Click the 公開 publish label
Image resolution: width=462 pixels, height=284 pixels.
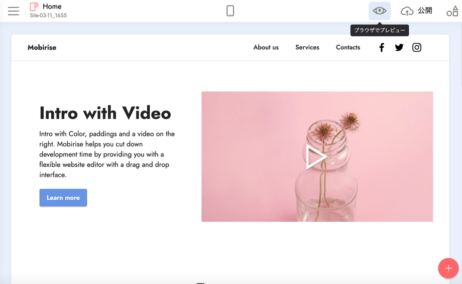click(x=425, y=11)
